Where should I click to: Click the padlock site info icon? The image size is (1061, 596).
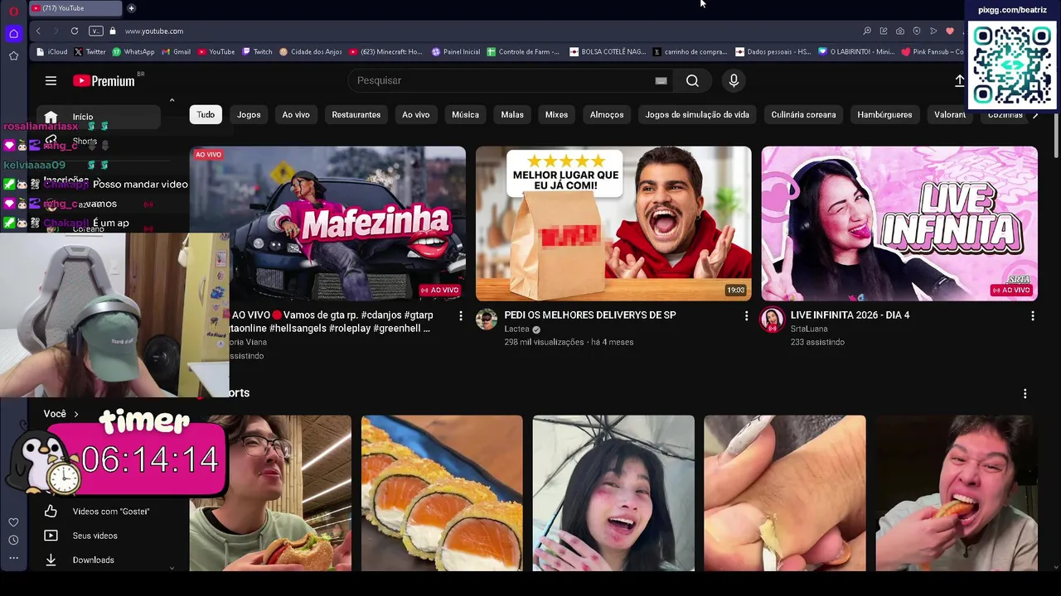click(x=114, y=31)
